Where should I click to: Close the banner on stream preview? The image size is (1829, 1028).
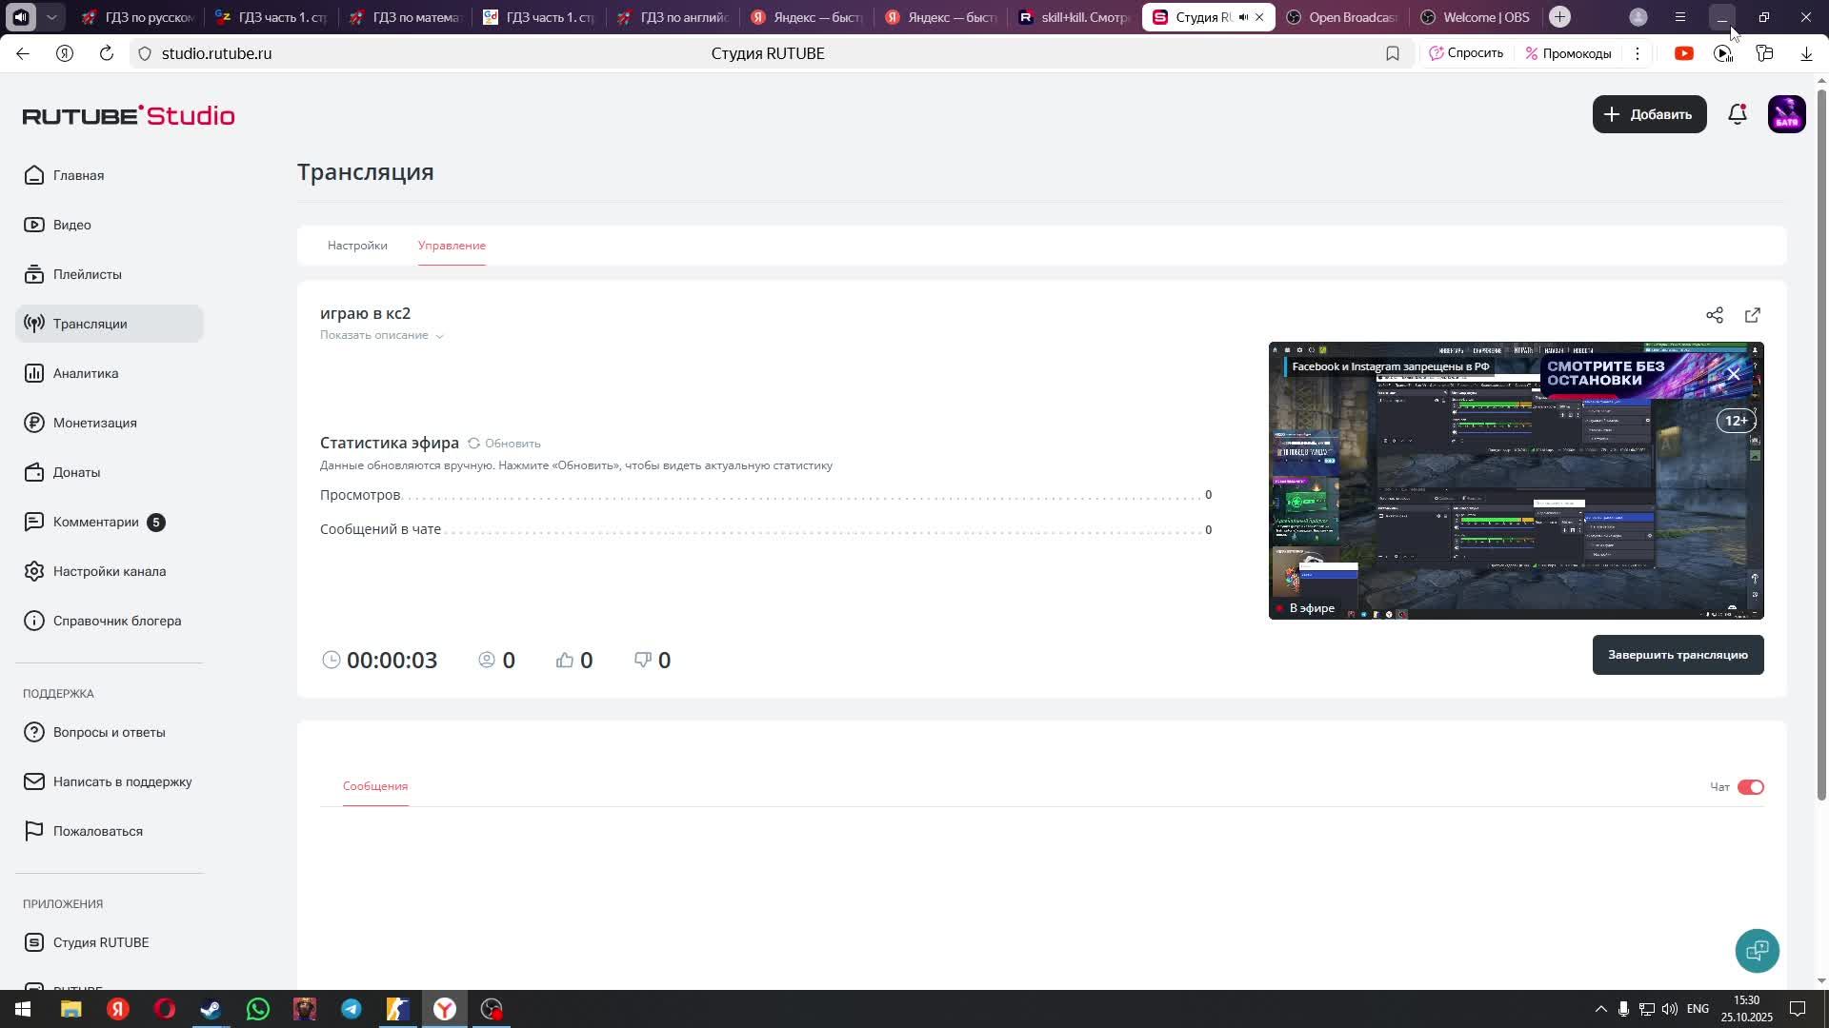pos(1734,374)
